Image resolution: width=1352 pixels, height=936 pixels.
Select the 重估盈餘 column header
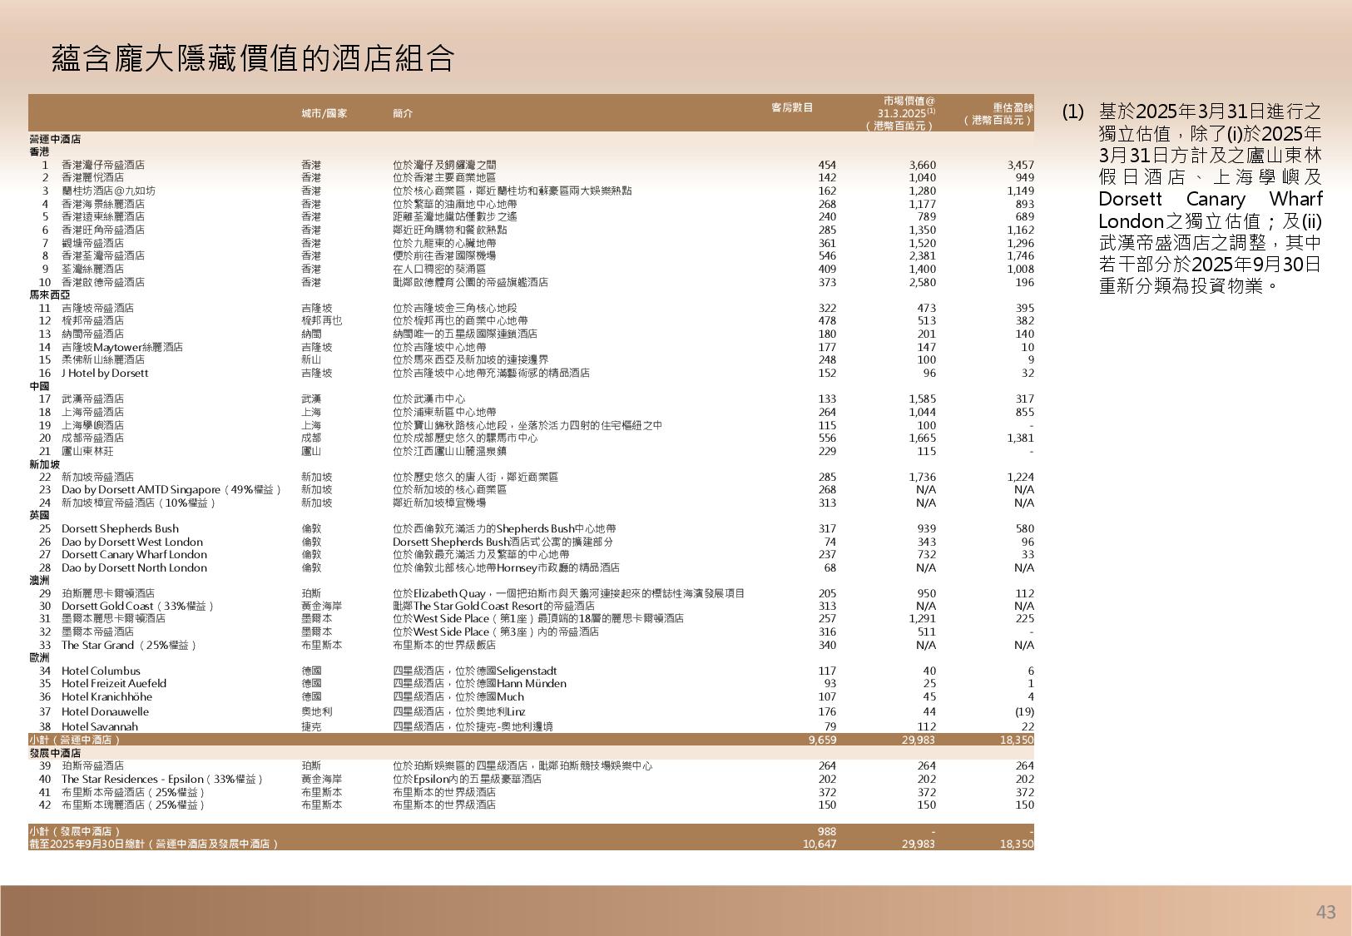999,113
